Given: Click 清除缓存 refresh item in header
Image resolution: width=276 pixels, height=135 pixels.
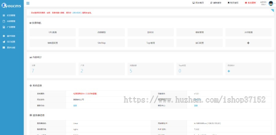Looking at the screenshot, I should click(x=216, y=3).
